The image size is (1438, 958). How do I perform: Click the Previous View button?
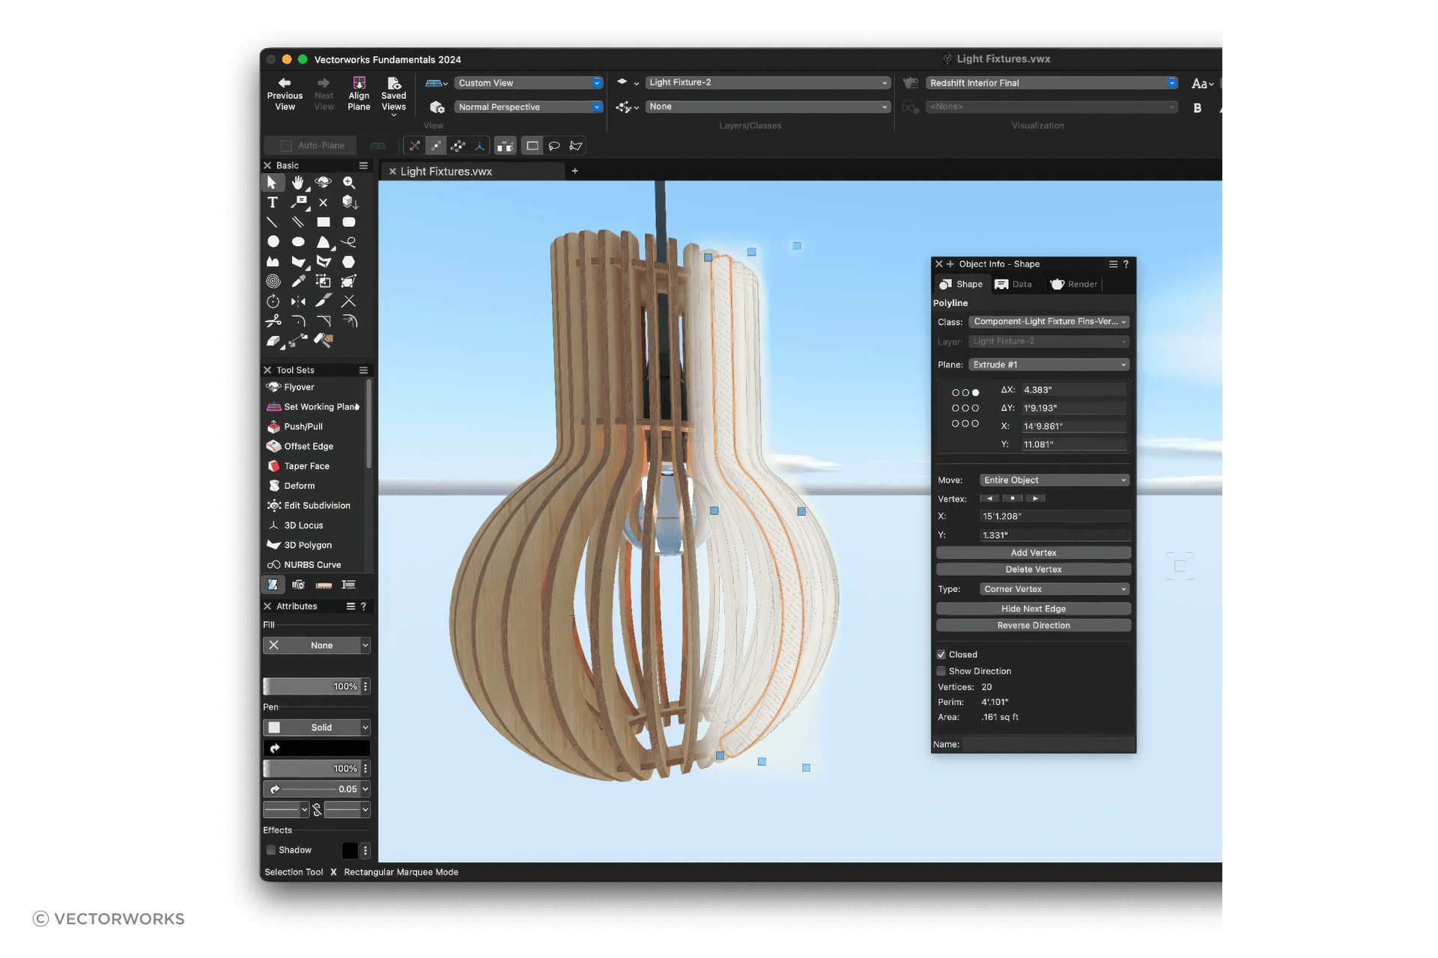click(285, 94)
